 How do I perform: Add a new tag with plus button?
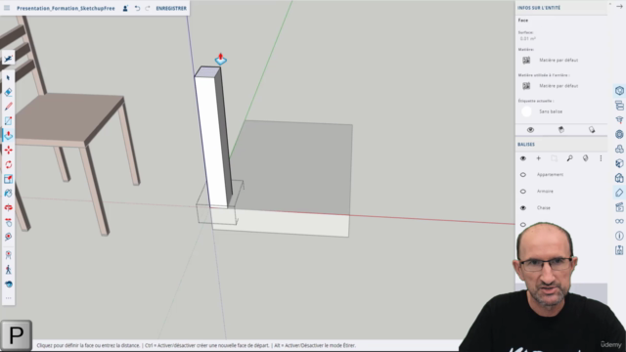coord(538,158)
